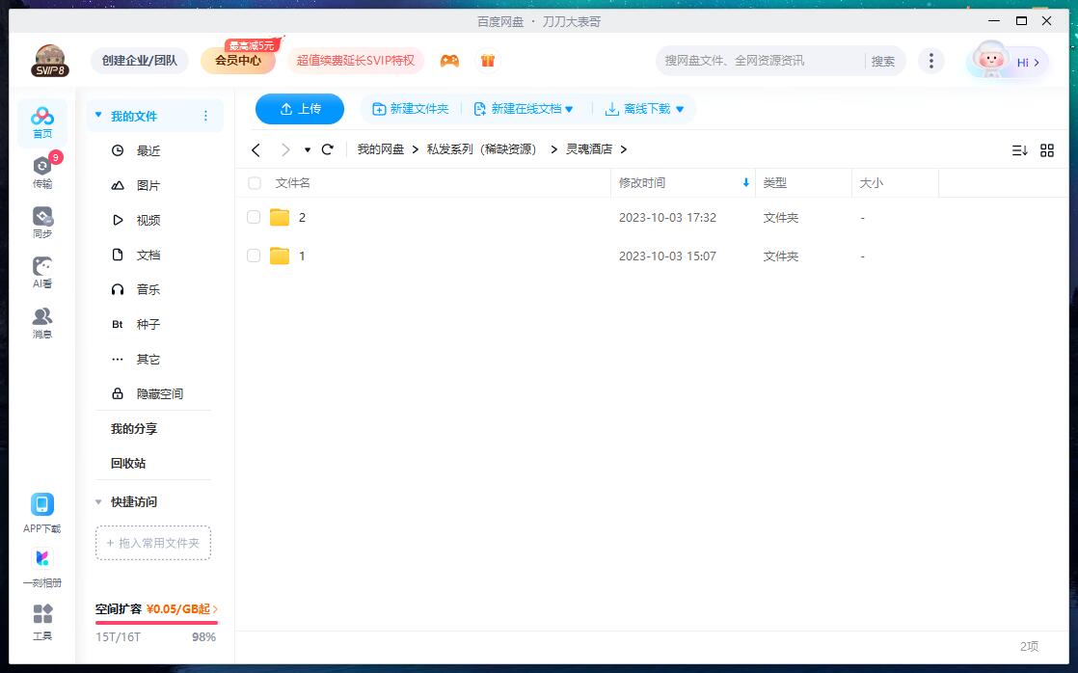This screenshot has height=673, width=1078.
Task: Open the 传输 (Transfer) panel in sidebar
Action: point(41,172)
